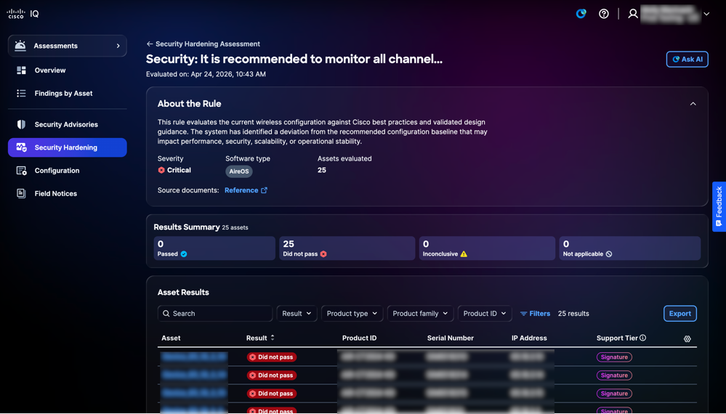Click the Field Notices document icon
This screenshot has height=414, width=726.
[21, 194]
